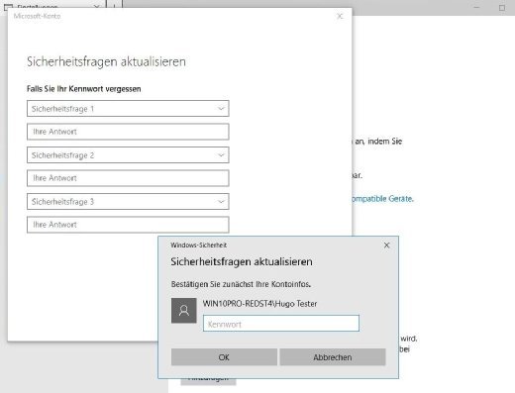Open the Sicherheitsfrage 3 dropdown

tap(128, 202)
